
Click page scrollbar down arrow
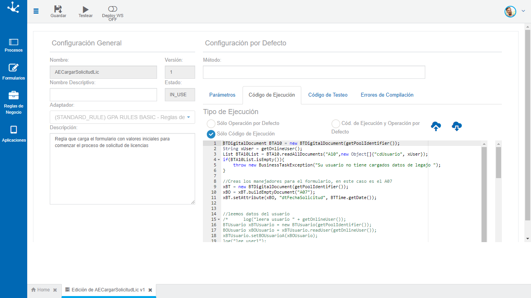pos(528,238)
